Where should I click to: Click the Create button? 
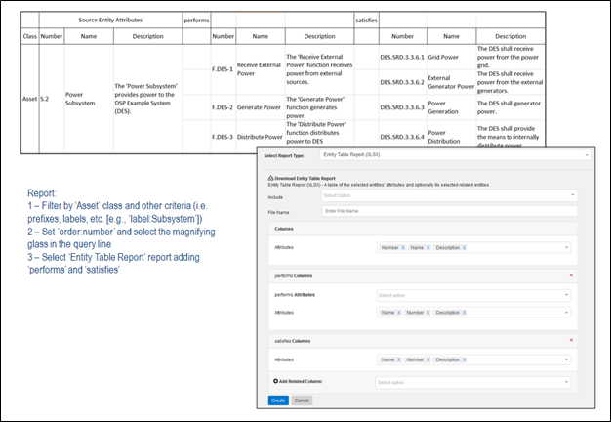tap(278, 401)
